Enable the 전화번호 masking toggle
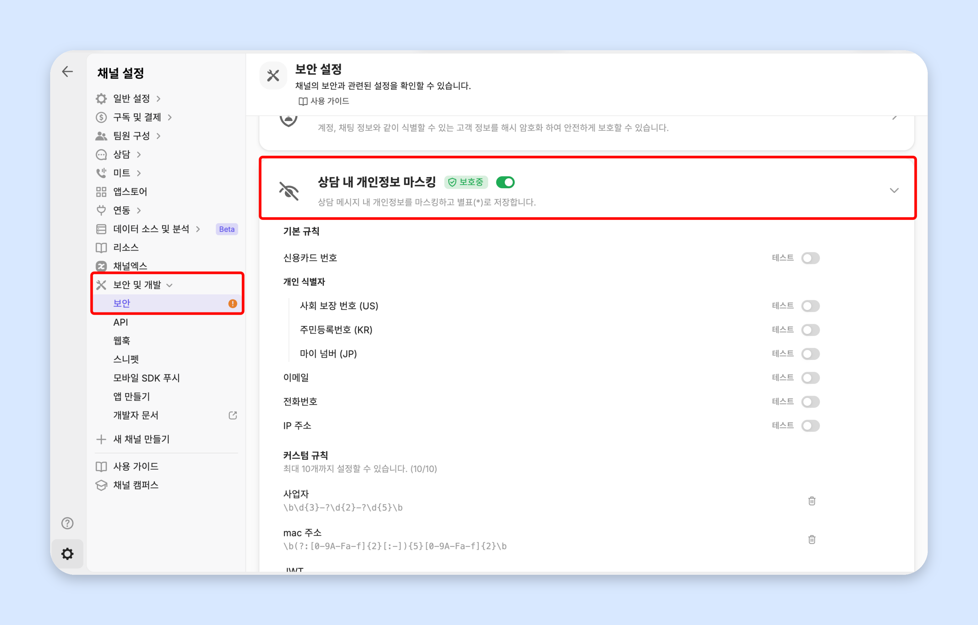Image resolution: width=978 pixels, height=625 pixels. tap(810, 402)
